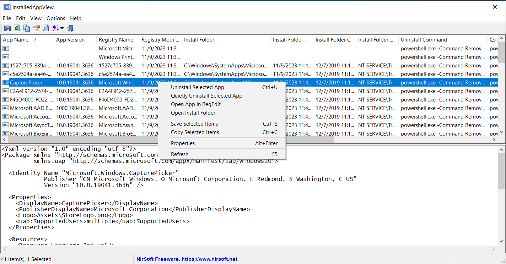
Task: Open Properties from the context menu
Action: pyautogui.click(x=222, y=143)
